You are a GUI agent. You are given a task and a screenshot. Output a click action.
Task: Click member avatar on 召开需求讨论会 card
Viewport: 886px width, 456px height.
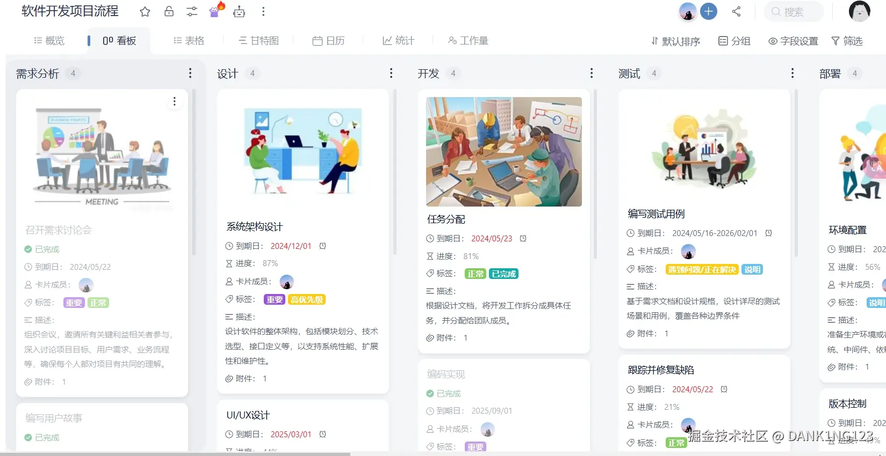(x=86, y=285)
